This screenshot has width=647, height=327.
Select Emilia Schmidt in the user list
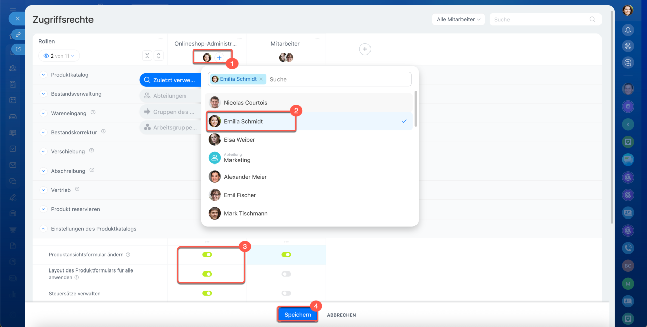pyautogui.click(x=309, y=121)
